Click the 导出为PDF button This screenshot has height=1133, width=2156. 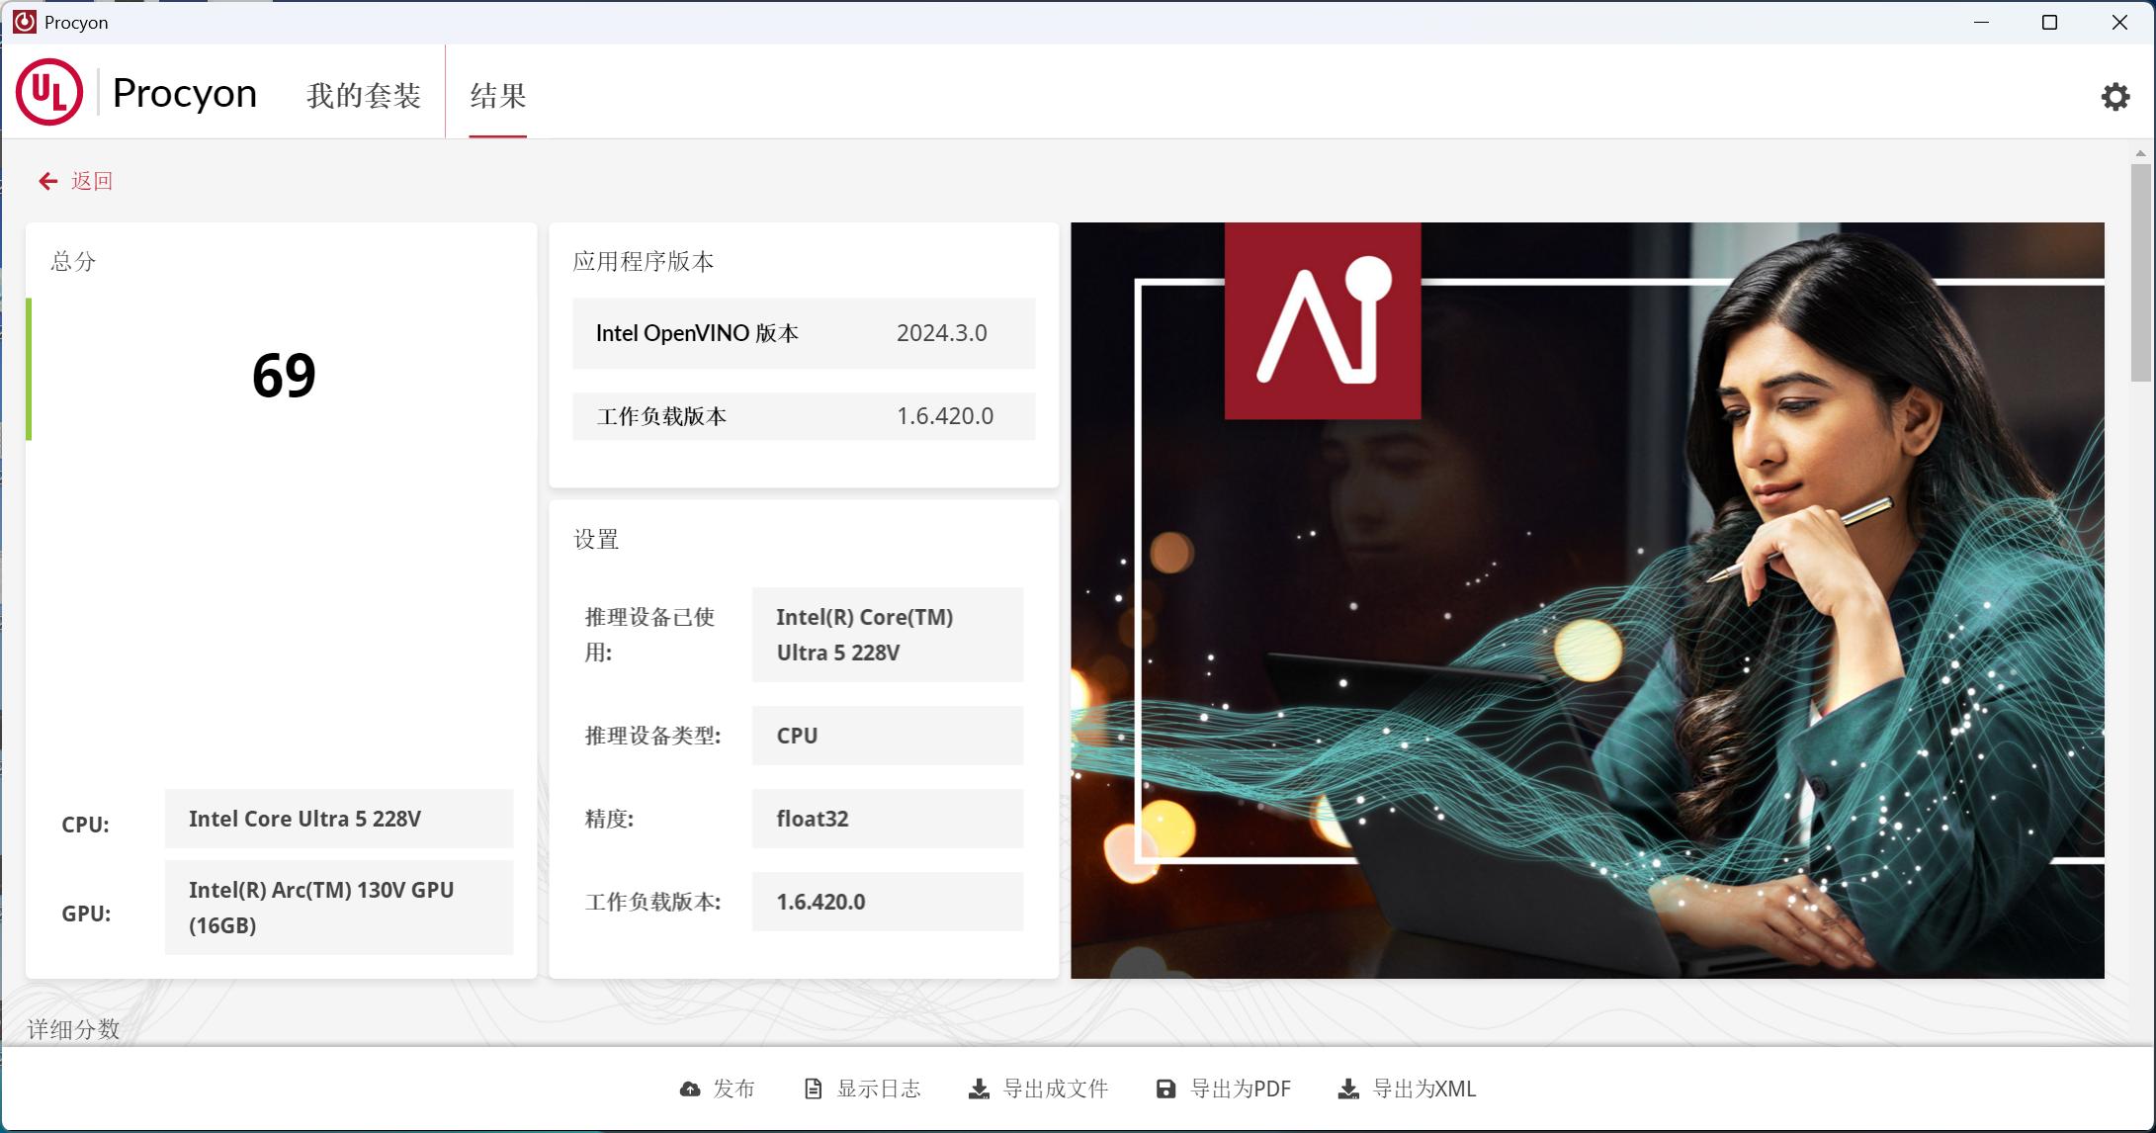[x=1240, y=1089]
